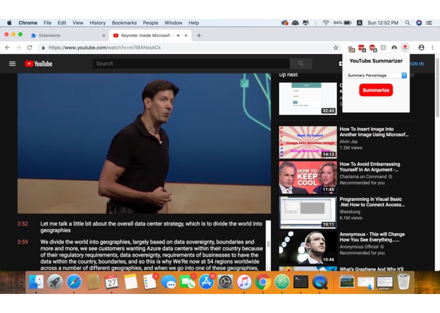Open iTunes music from the dock
Screen dimensions: 440x313
(244, 281)
